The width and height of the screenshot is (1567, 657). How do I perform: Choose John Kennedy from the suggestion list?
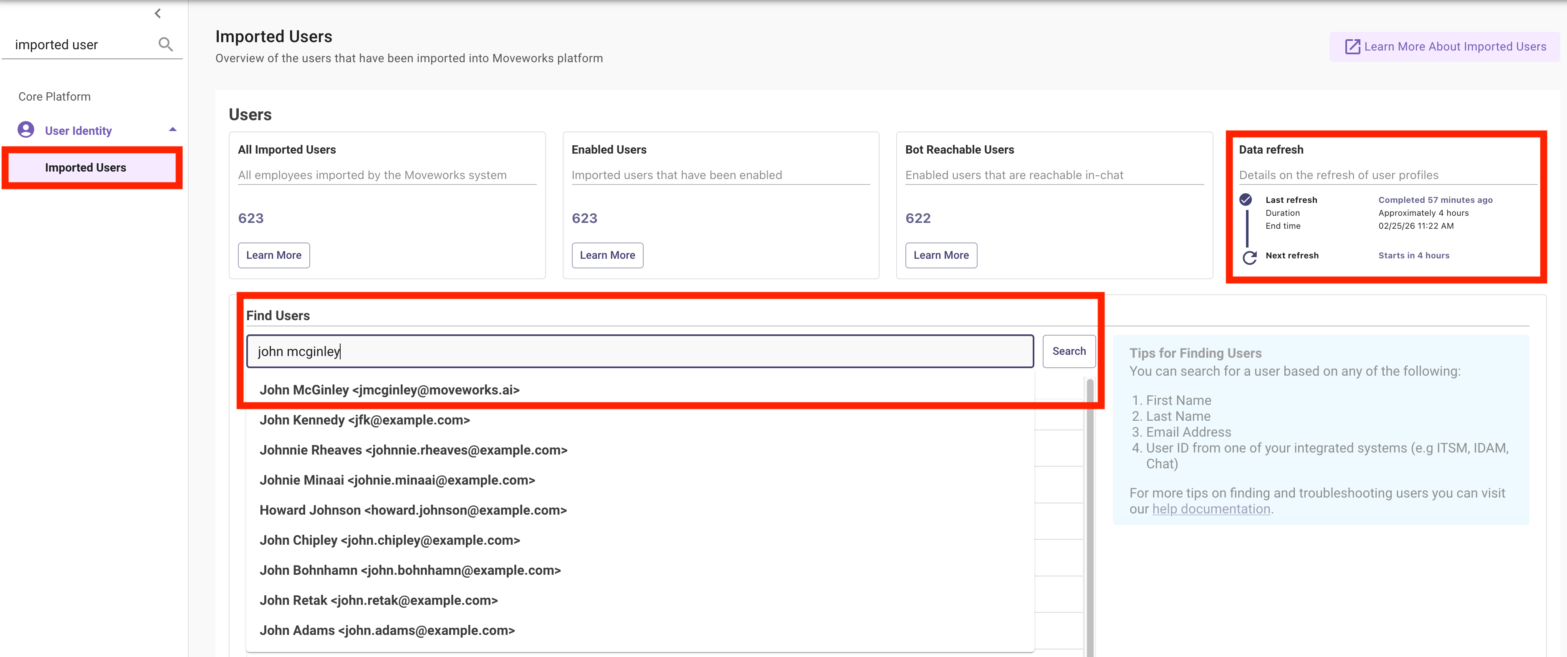pyautogui.click(x=364, y=420)
